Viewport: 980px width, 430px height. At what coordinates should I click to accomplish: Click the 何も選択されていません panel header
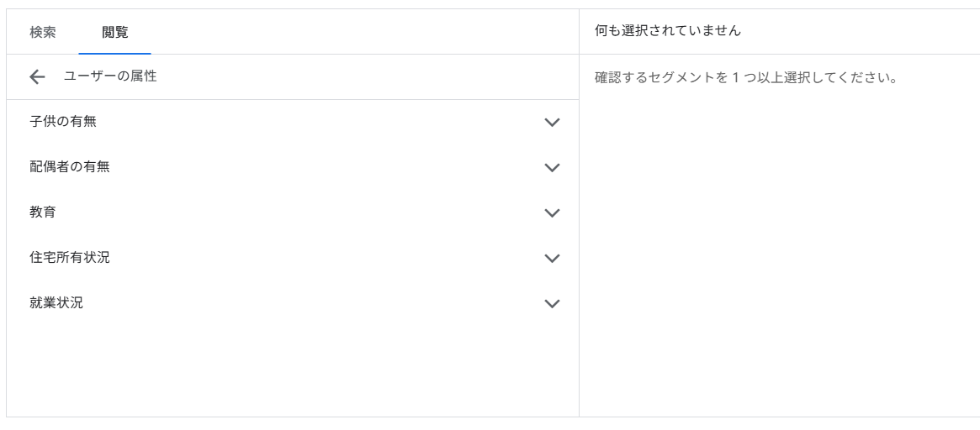pyautogui.click(x=668, y=31)
